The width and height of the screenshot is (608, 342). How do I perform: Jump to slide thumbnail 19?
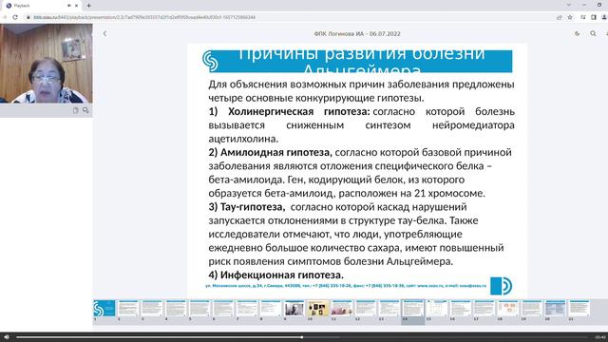531,309
